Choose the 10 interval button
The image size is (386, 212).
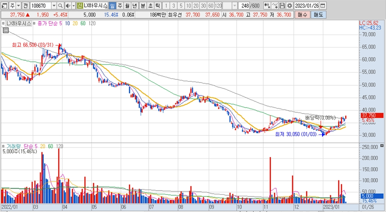point(189,5)
